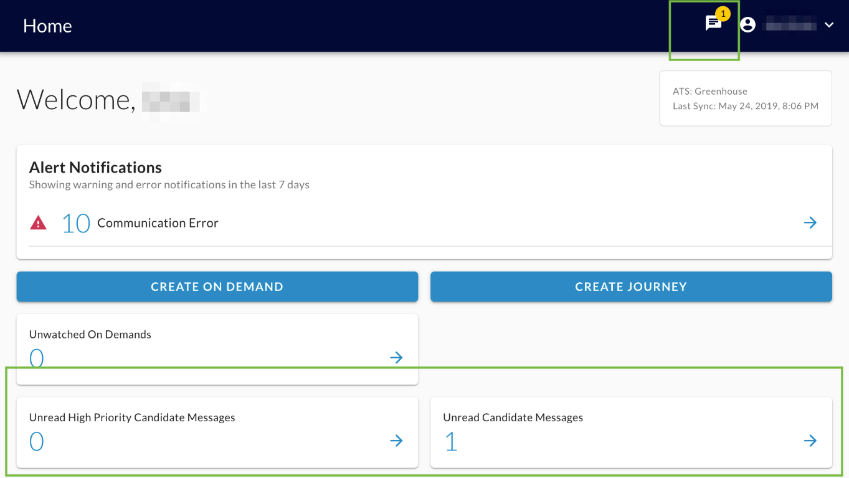This screenshot has height=478, width=849.
Task: Click the red warning triangle icon
Action: tap(38, 222)
